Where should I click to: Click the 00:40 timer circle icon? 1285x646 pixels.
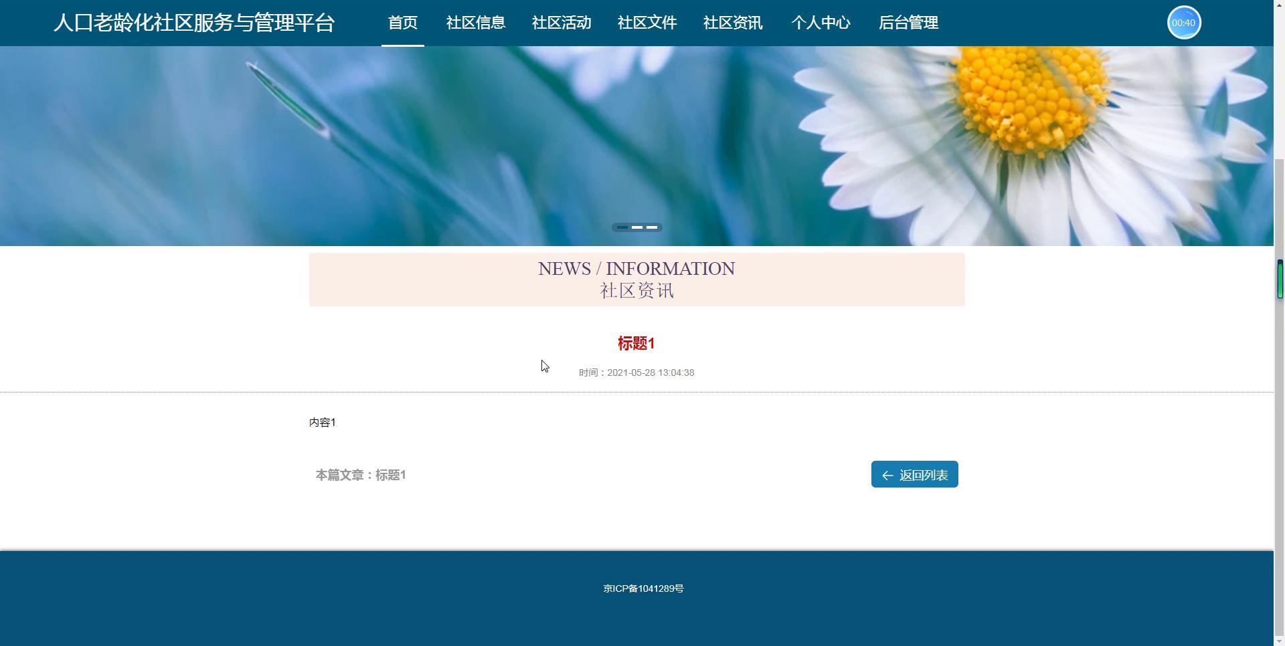tap(1183, 22)
